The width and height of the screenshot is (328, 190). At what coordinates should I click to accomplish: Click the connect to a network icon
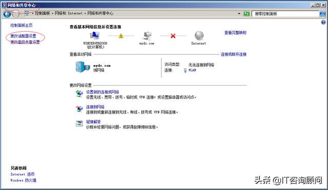pos(79,109)
